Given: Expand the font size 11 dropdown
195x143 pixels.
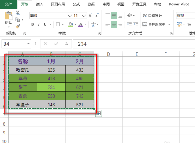Looking at the screenshot, I should (x=84, y=16).
